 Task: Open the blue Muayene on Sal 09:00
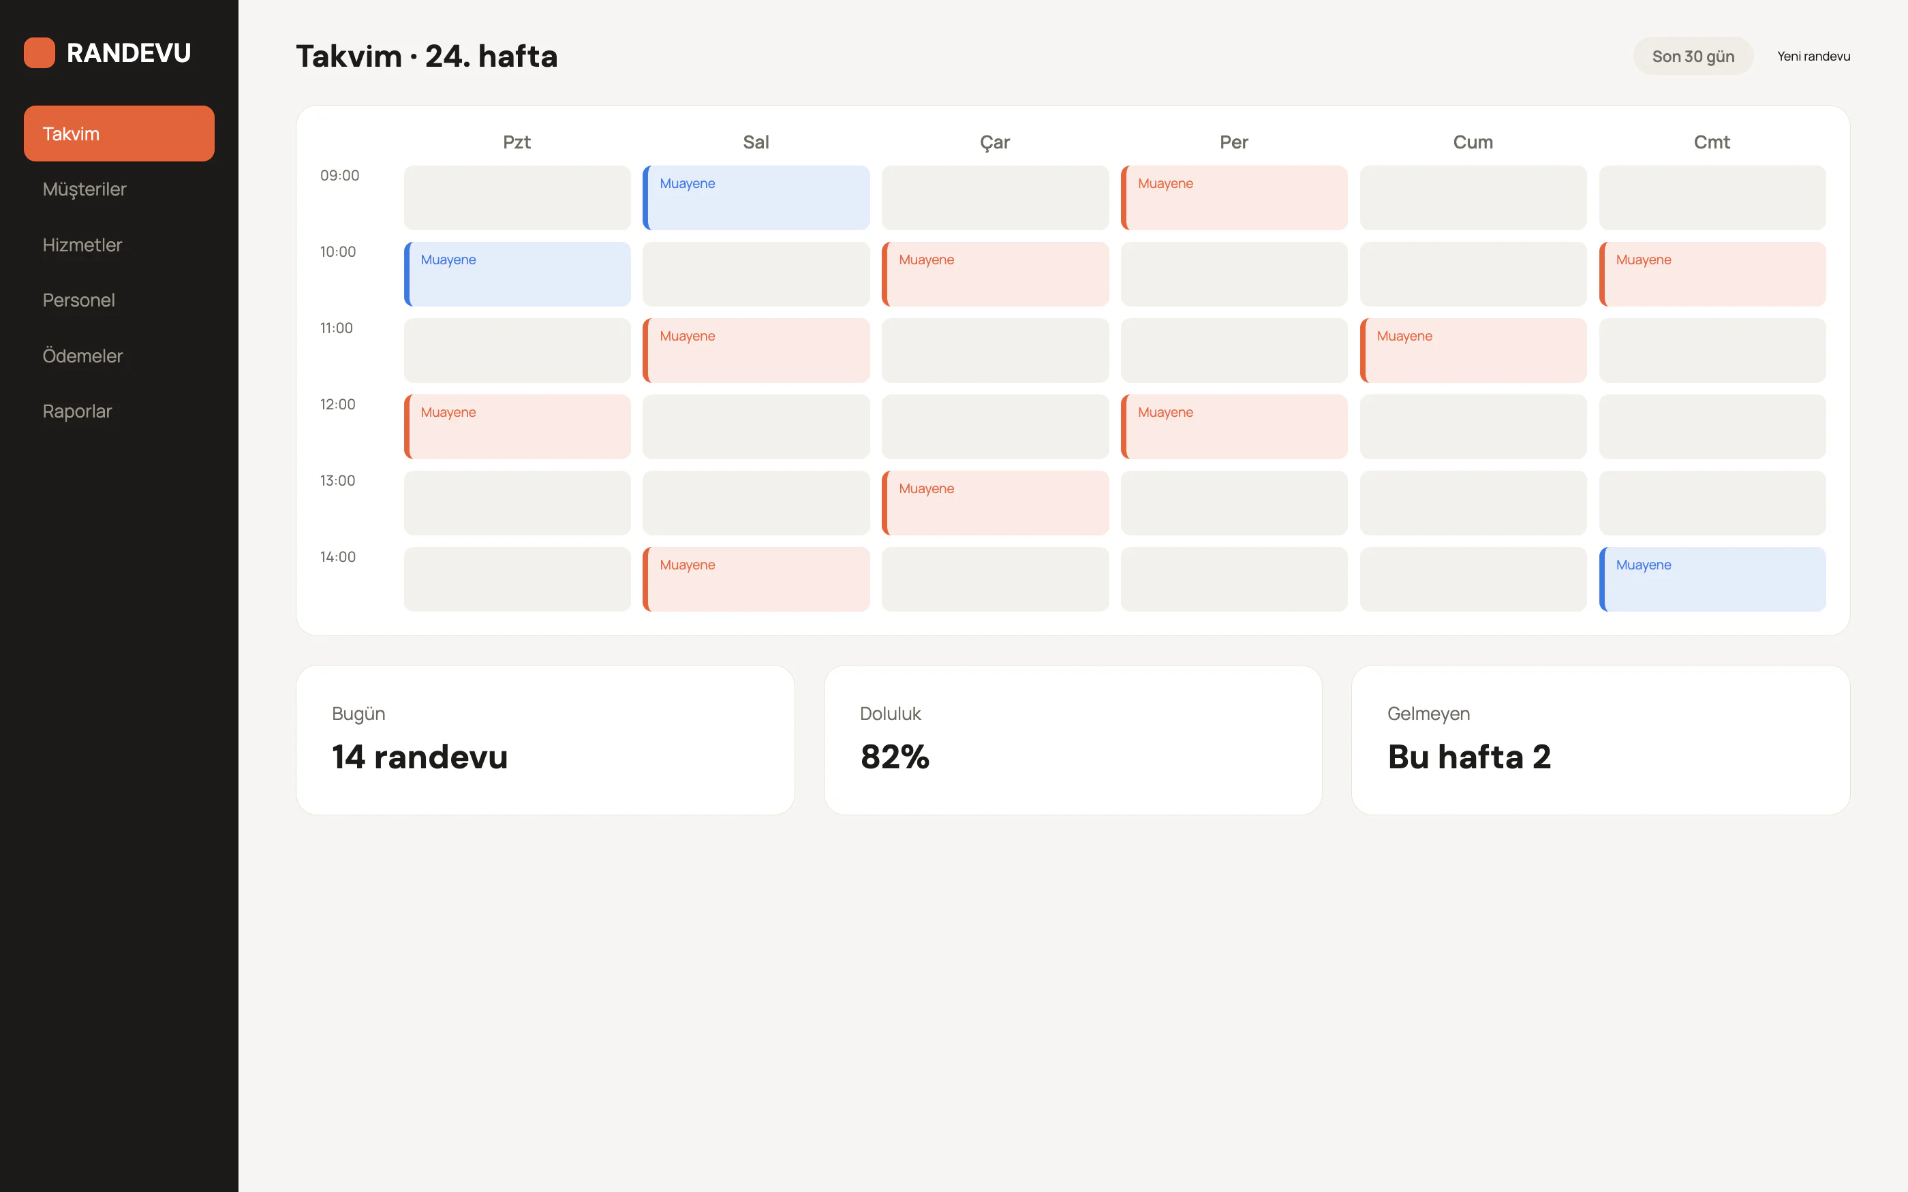tap(756, 198)
